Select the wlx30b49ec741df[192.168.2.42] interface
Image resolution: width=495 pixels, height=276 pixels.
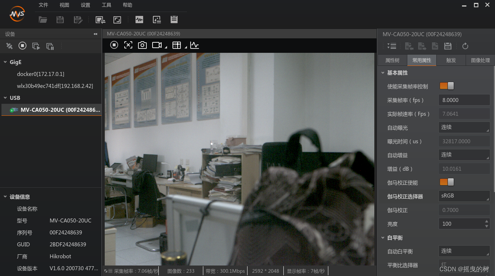click(55, 86)
